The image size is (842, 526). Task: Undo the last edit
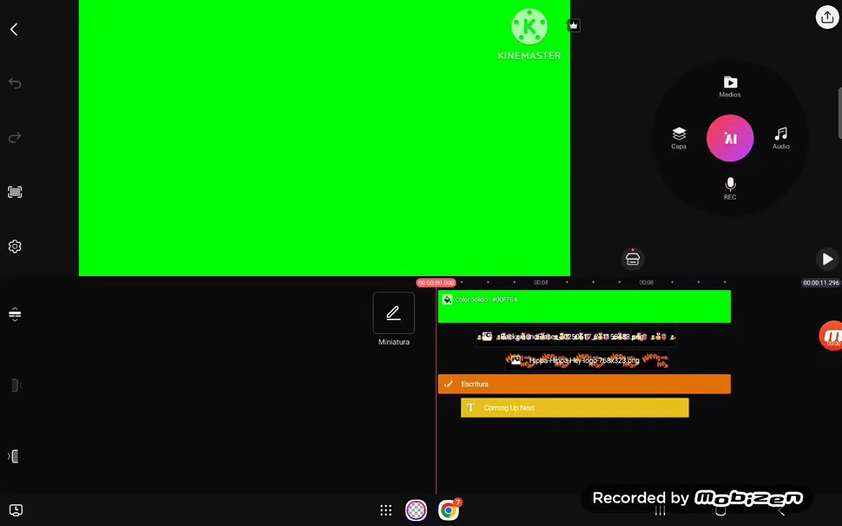point(15,84)
